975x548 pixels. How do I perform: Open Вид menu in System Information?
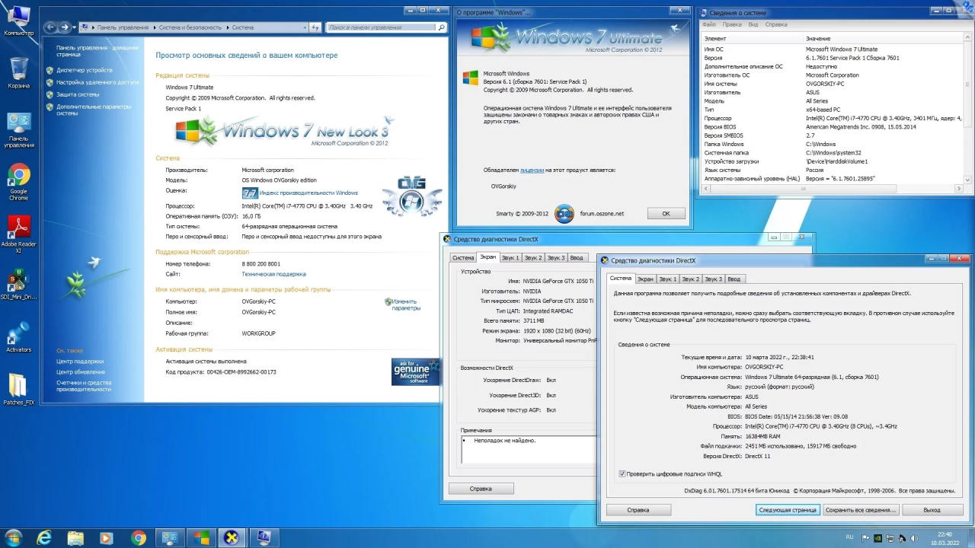tap(753, 24)
